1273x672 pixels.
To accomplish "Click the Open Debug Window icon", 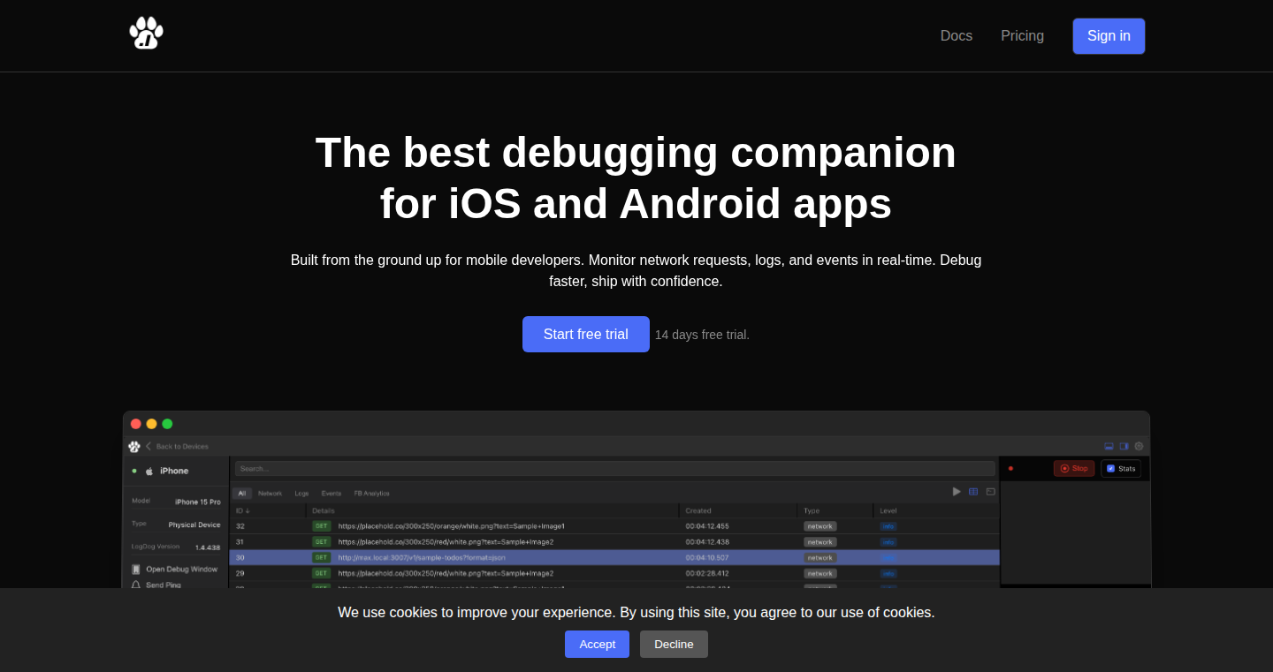I will coord(136,570).
